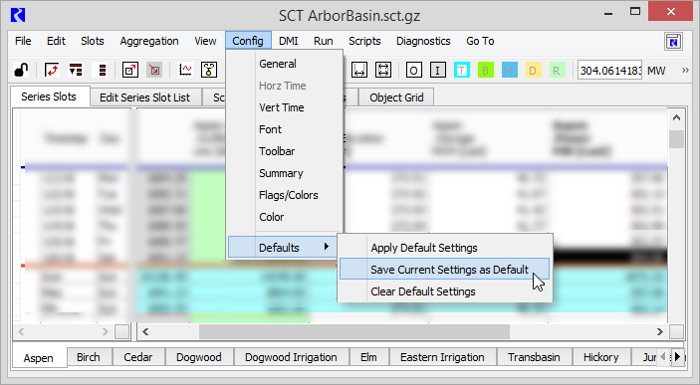Click the red swap arrows toolbar icon

tap(52, 70)
